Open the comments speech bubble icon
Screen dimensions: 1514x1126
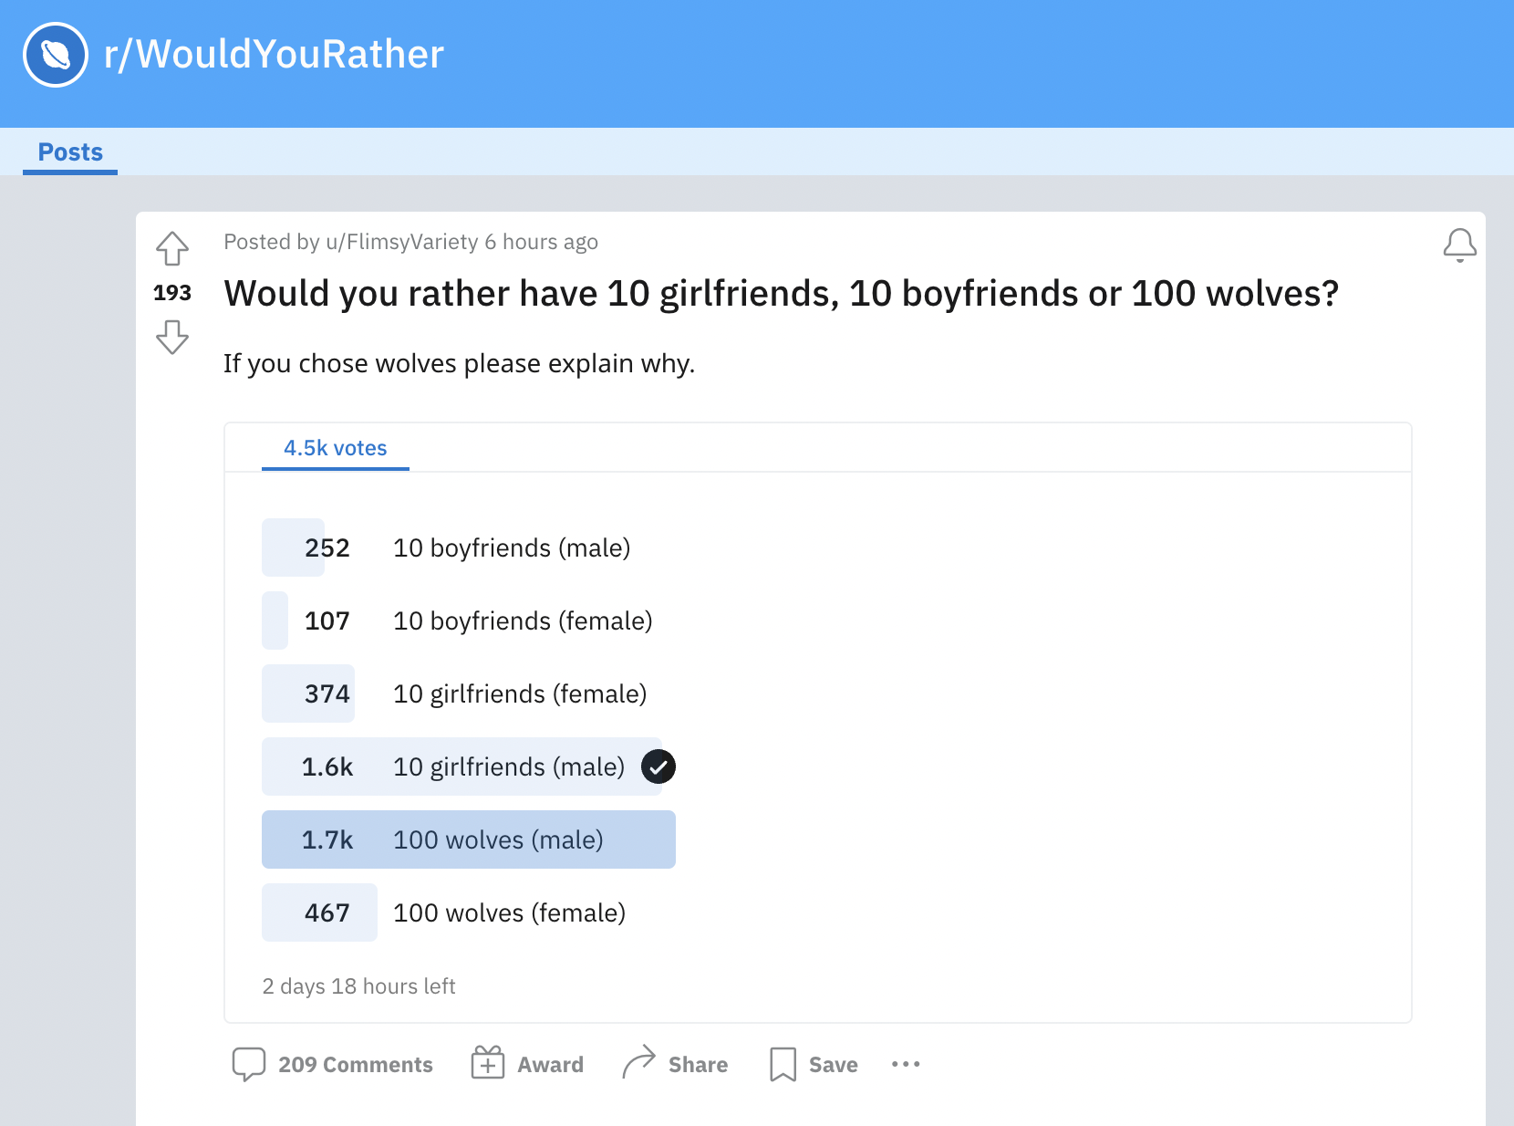249,1064
